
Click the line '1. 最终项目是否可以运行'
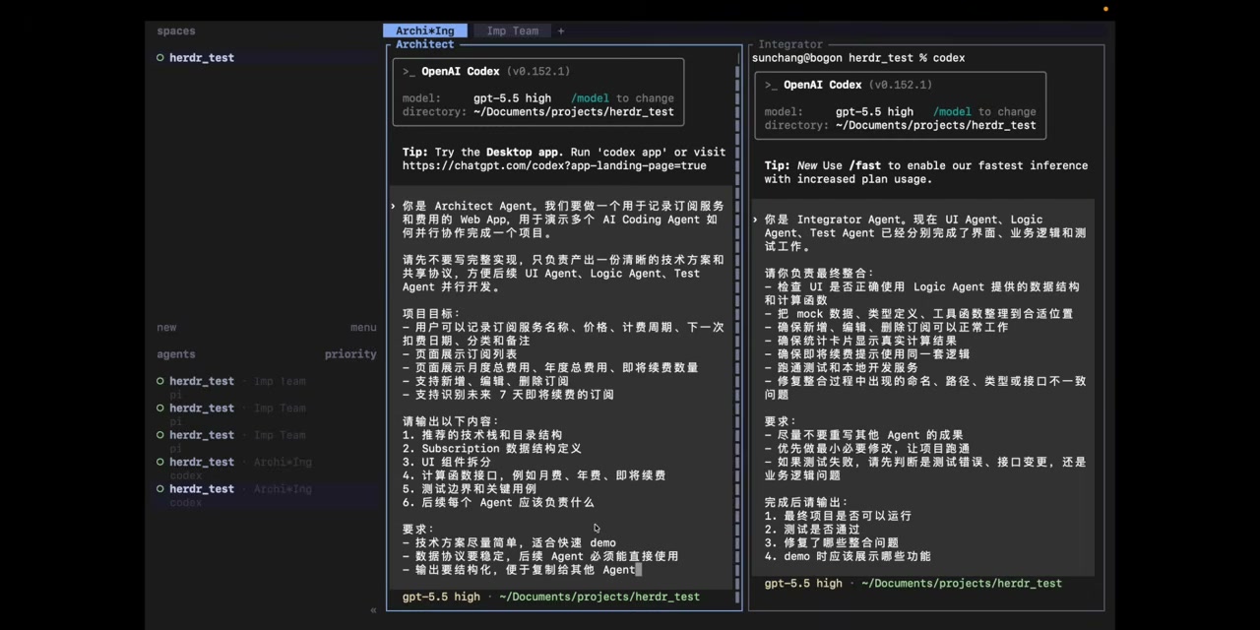point(838,516)
